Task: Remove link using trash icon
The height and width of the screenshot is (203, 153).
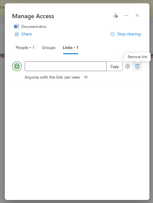Action: (137, 66)
